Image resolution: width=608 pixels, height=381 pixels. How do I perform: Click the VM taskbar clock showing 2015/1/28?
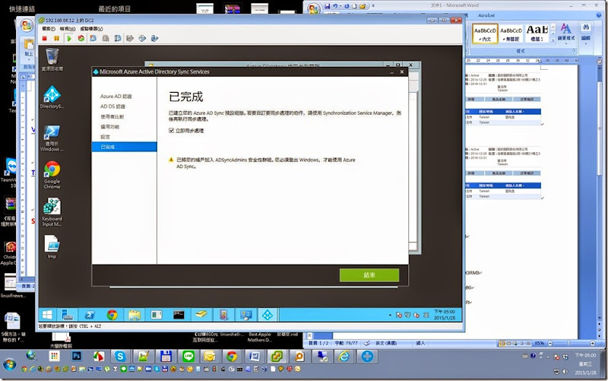coord(445,315)
